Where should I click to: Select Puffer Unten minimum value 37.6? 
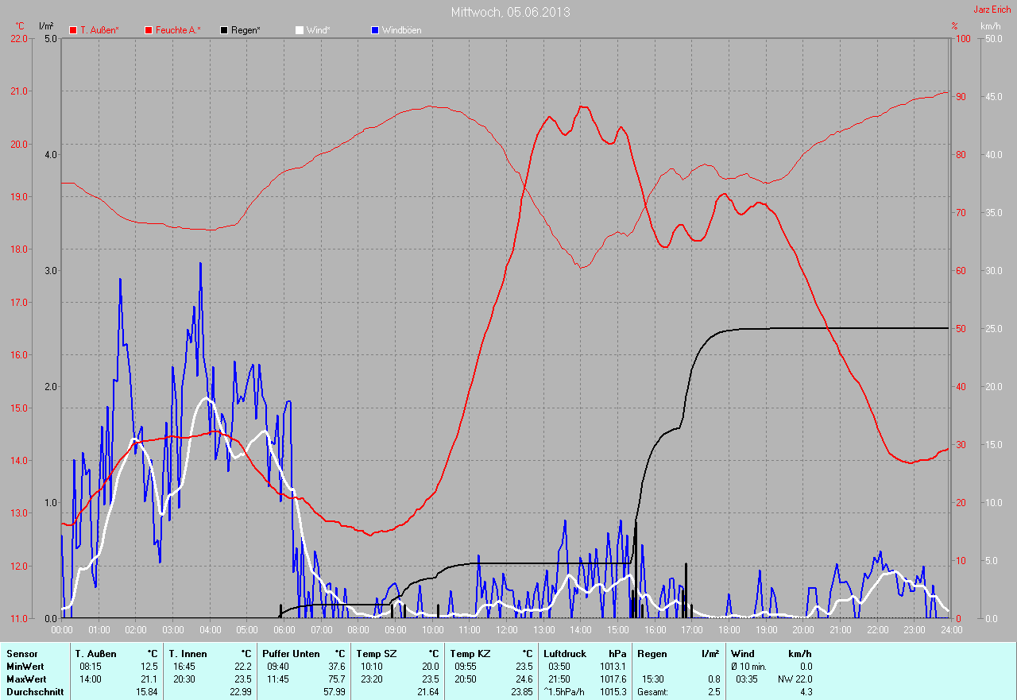pyautogui.click(x=336, y=667)
